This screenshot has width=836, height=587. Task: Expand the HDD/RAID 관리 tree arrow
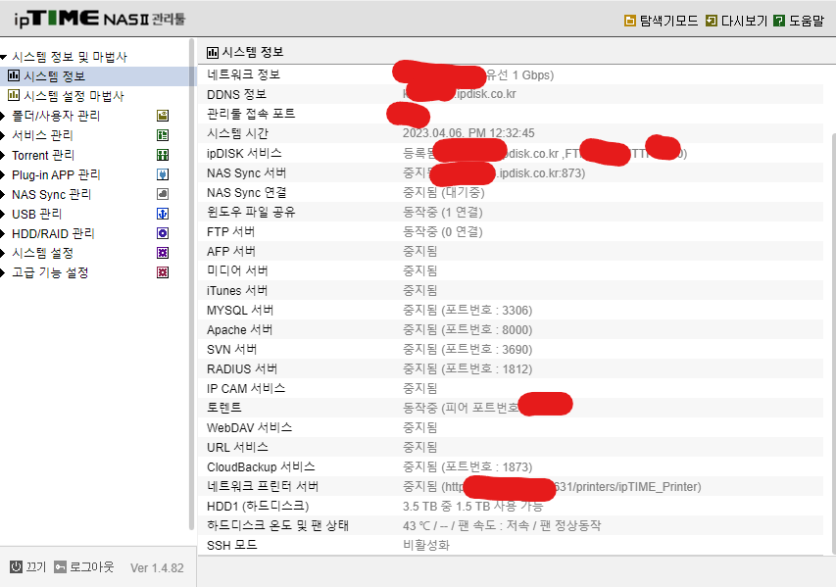click(x=3, y=233)
